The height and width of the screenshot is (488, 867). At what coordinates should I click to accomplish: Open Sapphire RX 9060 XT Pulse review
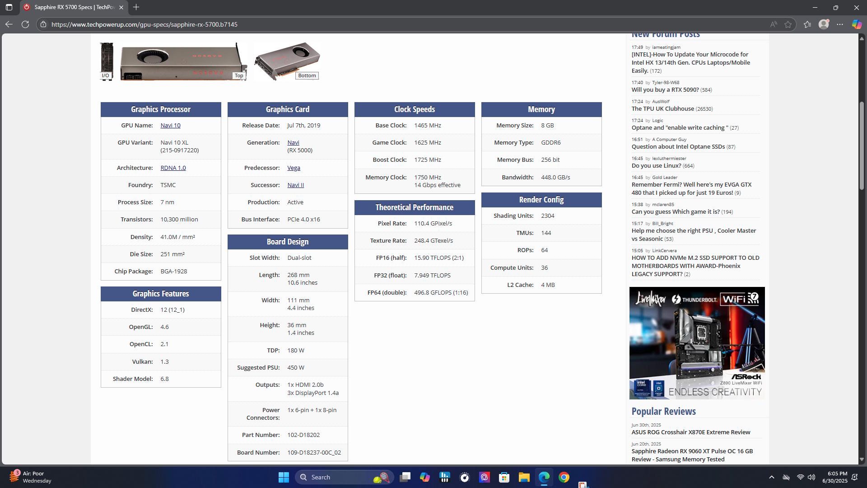692,455
